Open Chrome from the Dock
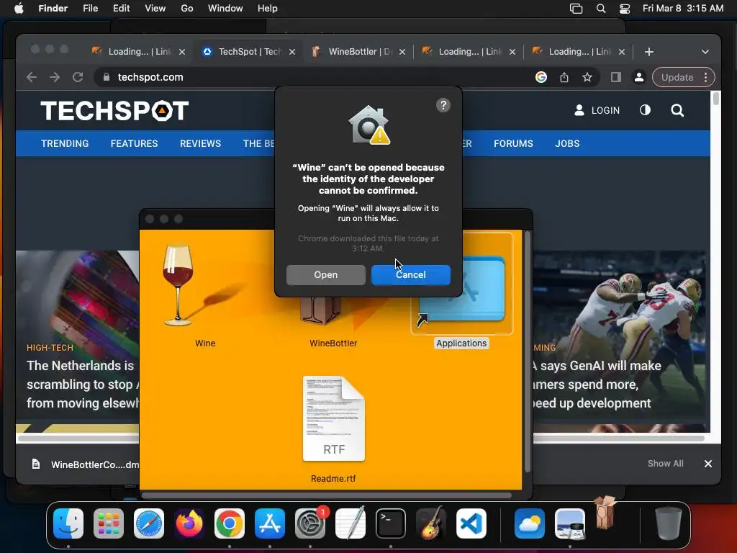 click(230, 523)
